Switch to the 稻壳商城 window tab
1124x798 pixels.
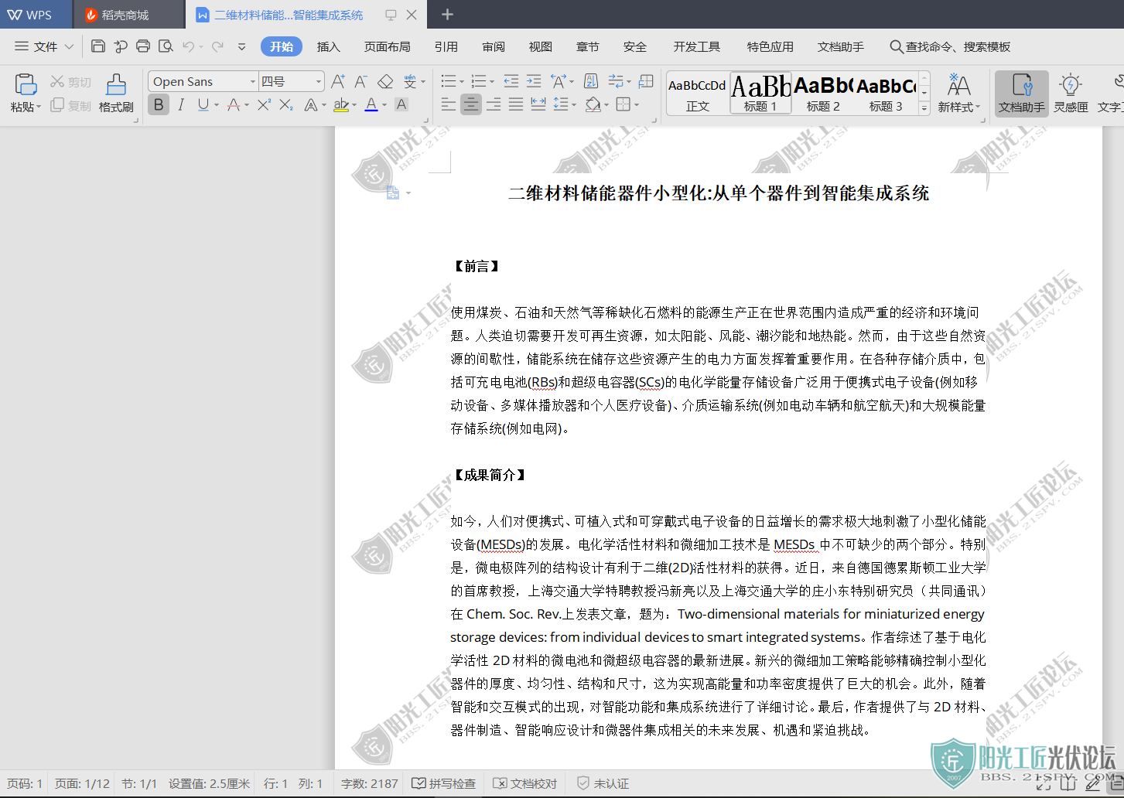pyautogui.click(x=128, y=15)
